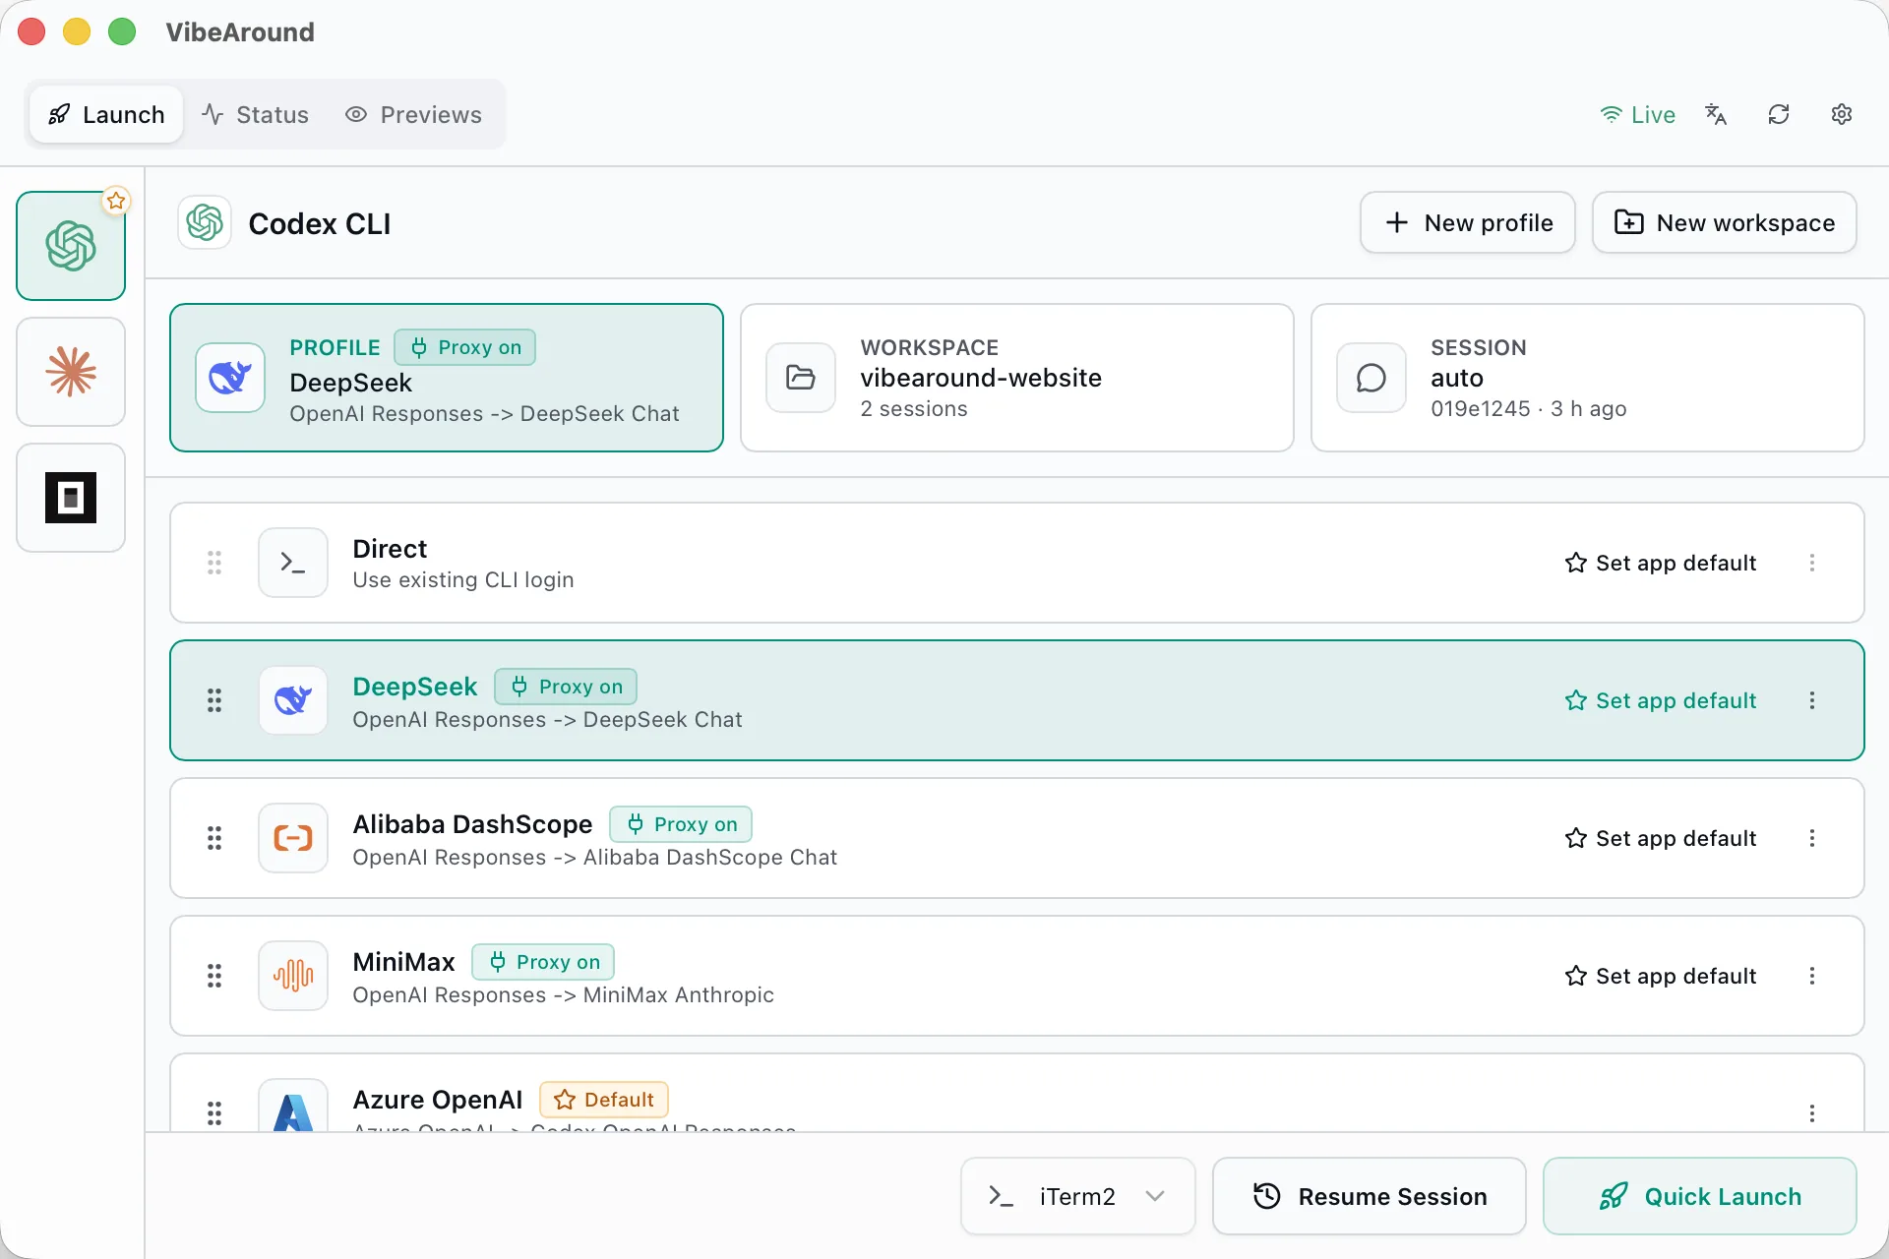Create a New profile
The image size is (1889, 1259).
click(1468, 223)
